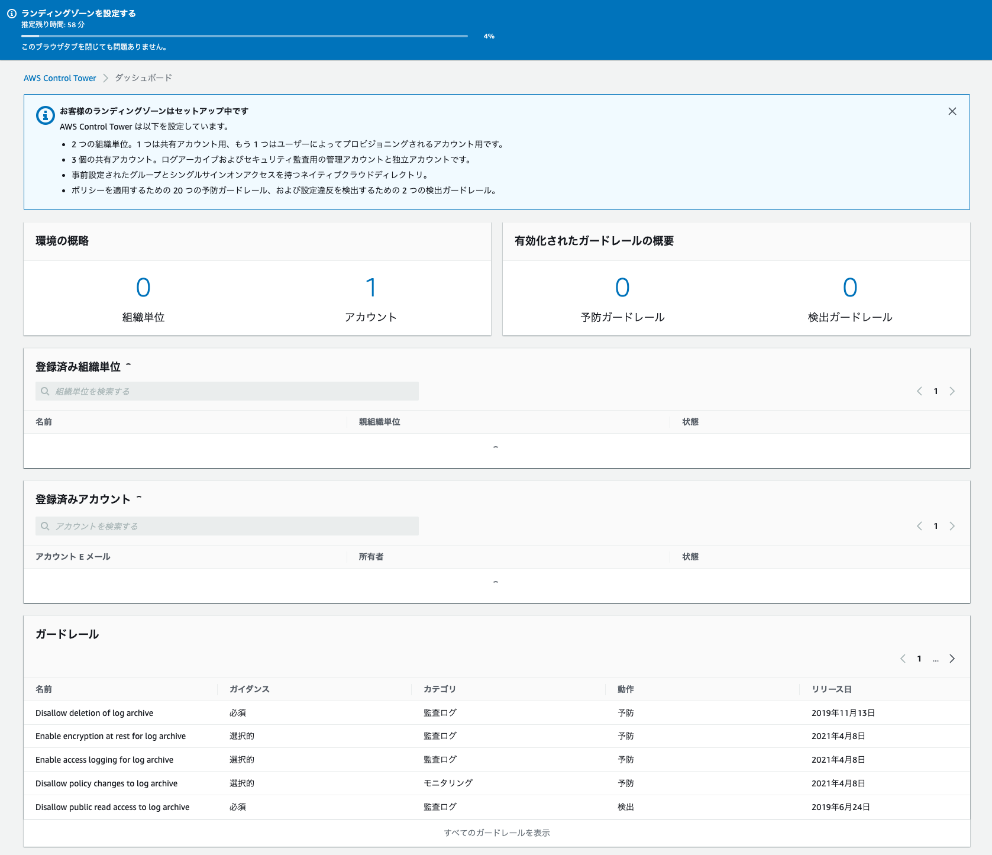Click the info icon in the blue progress banner
The width and height of the screenshot is (992, 855).
[12, 14]
